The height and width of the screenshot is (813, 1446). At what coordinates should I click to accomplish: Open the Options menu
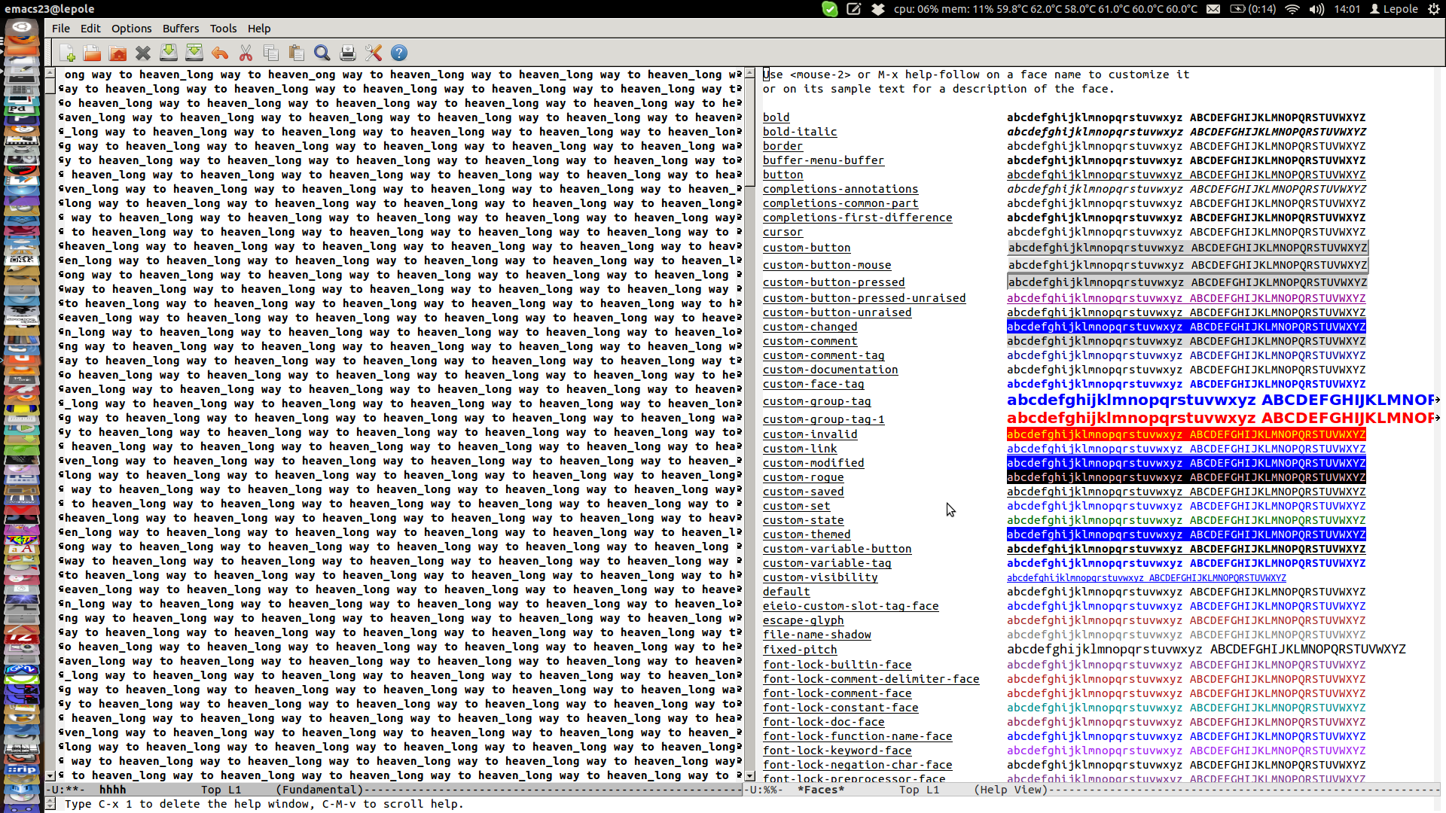pos(131,29)
